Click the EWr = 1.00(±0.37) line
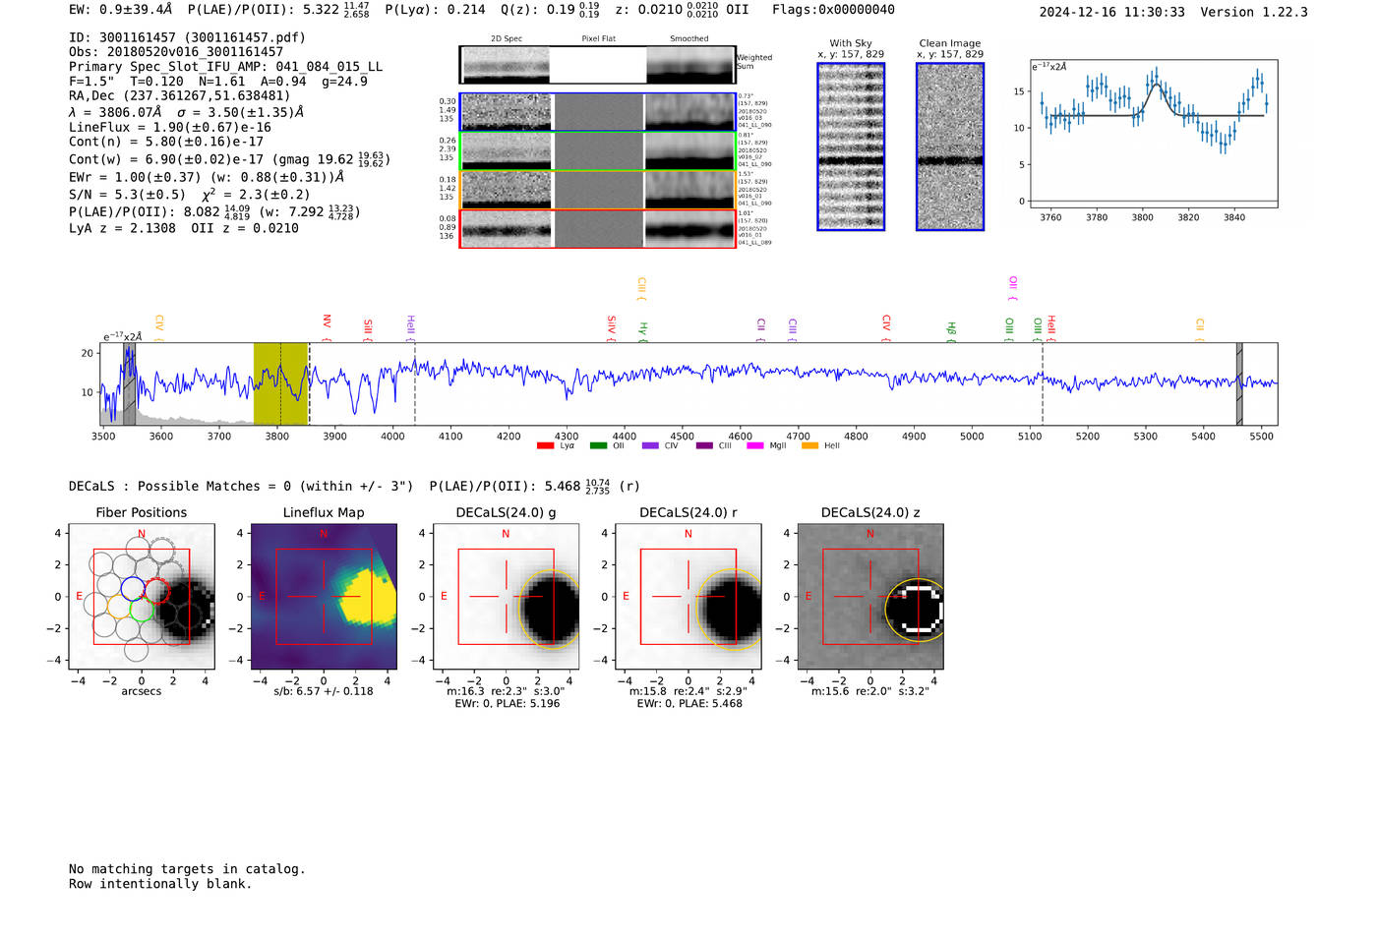 207,177
